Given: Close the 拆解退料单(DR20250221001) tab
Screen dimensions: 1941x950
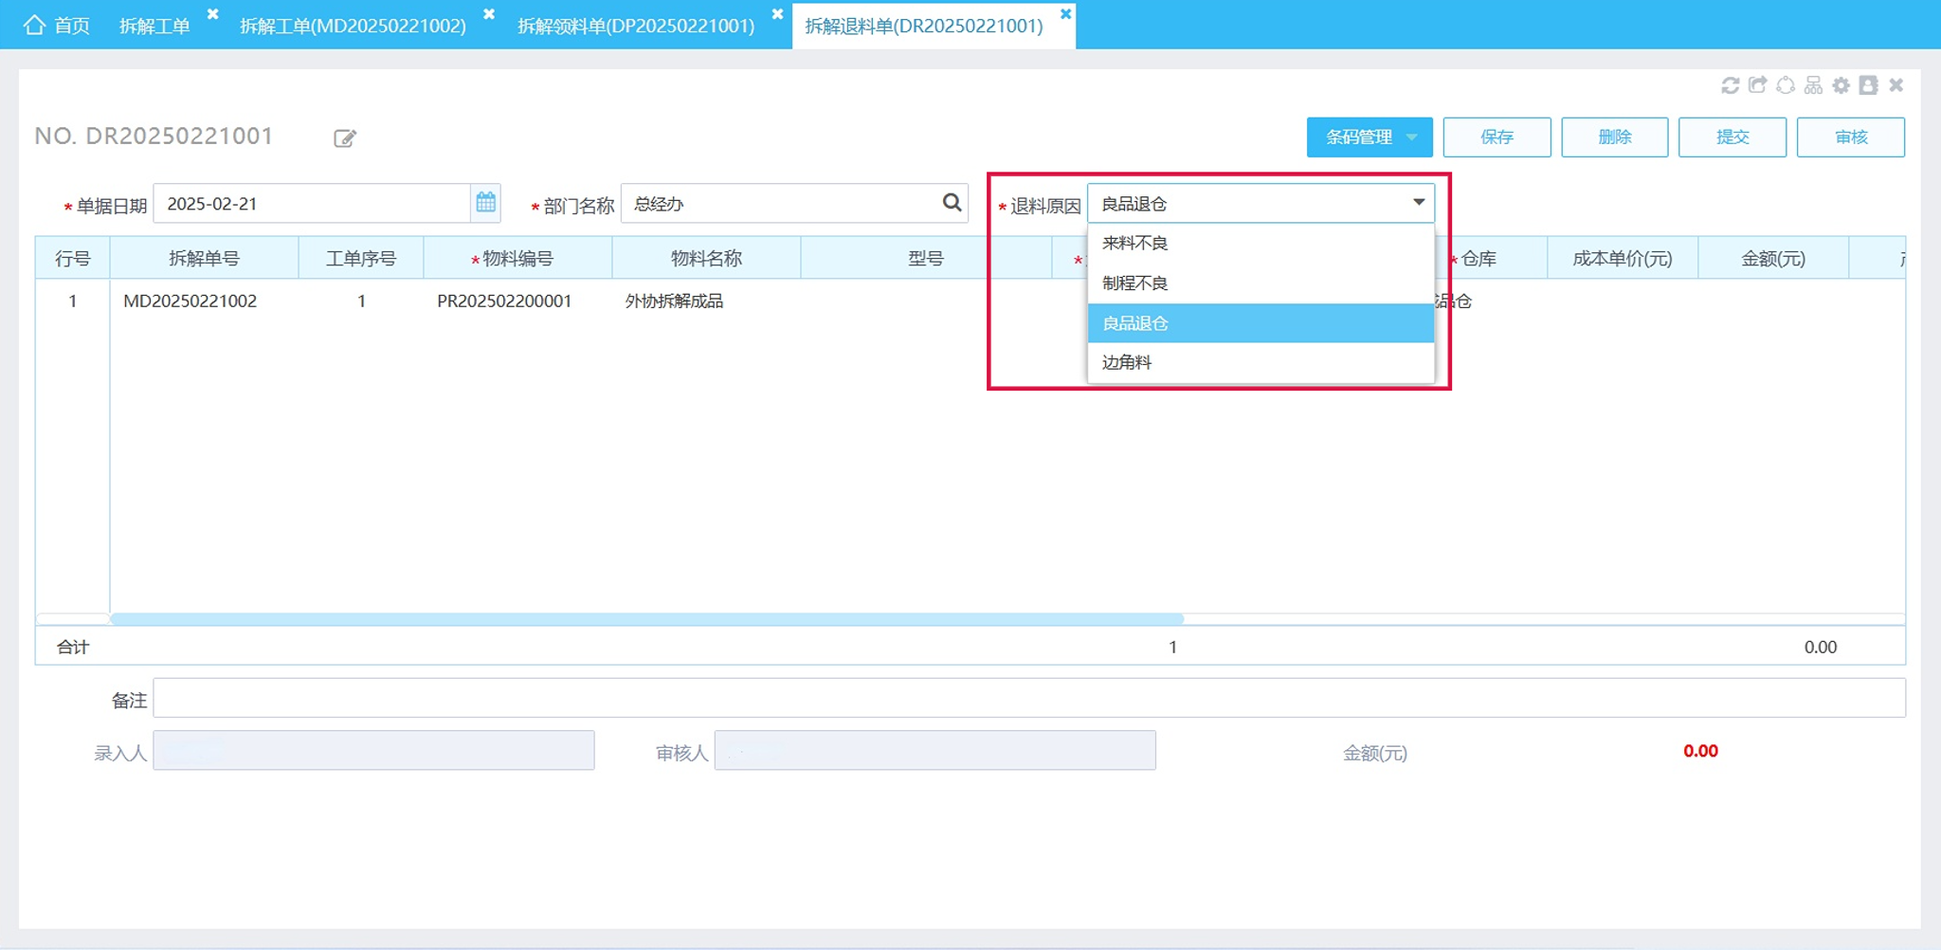Looking at the screenshot, I should [x=1065, y=14].
